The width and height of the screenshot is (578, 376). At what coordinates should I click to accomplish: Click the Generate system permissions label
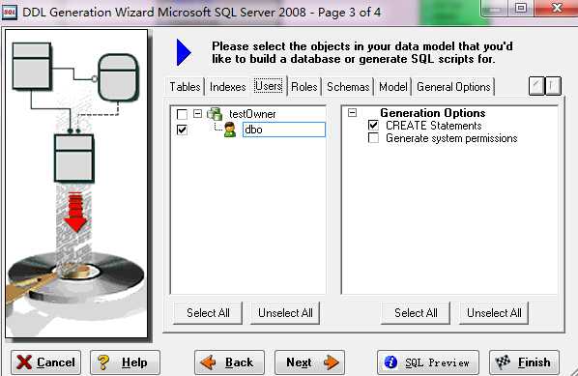(451, 138)
